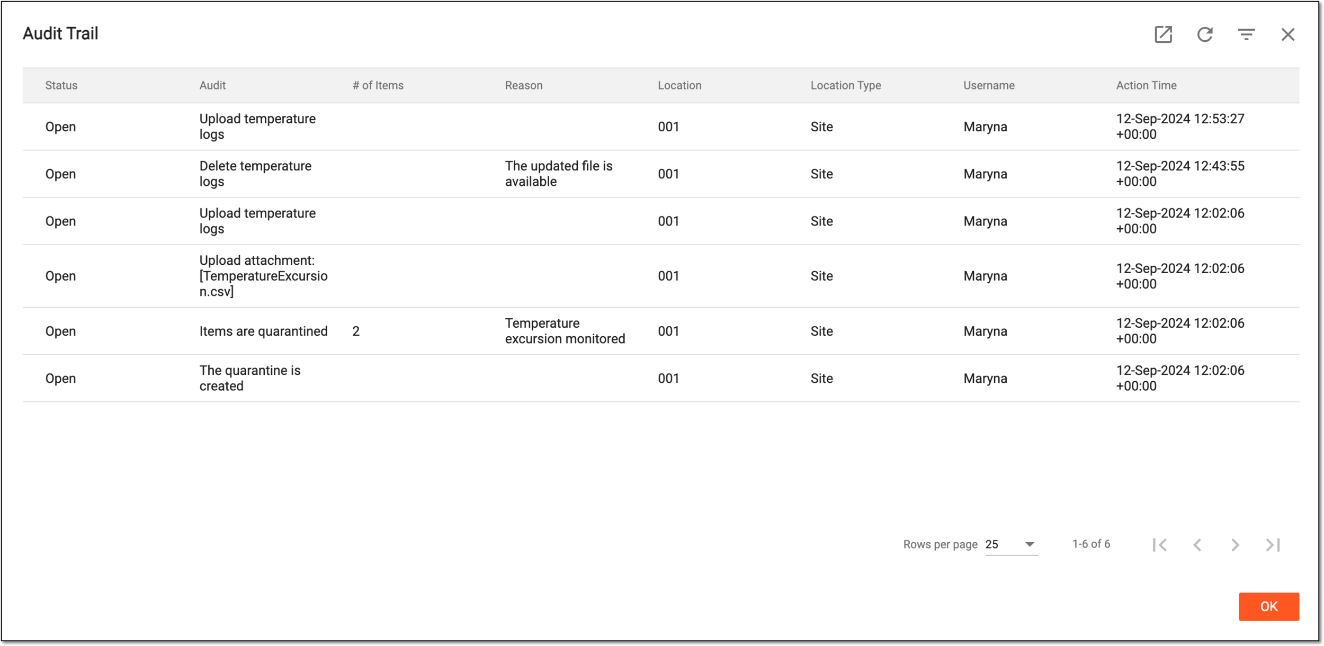Select the 'Items are quarantined' audit entry
Screen dimensions: 1324x646
tap(263, 331)
